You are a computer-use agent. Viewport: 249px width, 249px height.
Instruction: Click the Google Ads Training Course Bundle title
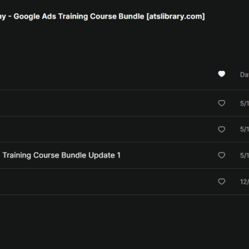102,16
